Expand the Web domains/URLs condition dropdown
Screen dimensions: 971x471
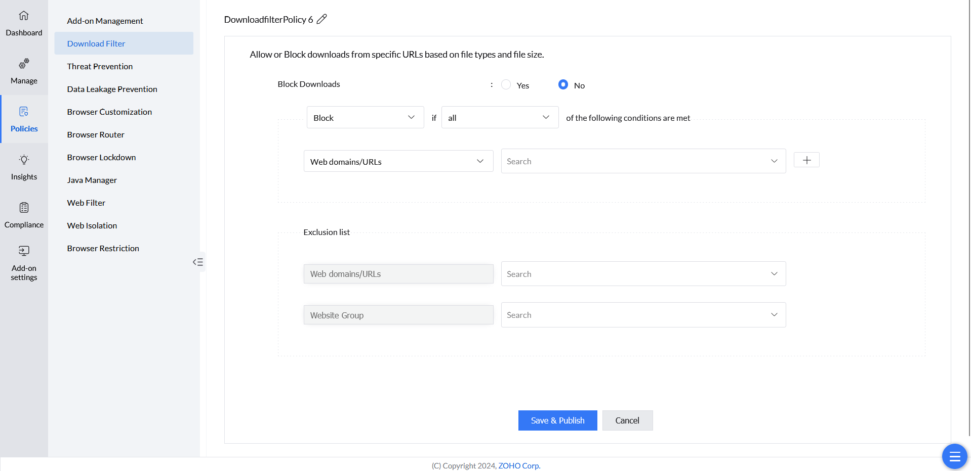(398, 162)
